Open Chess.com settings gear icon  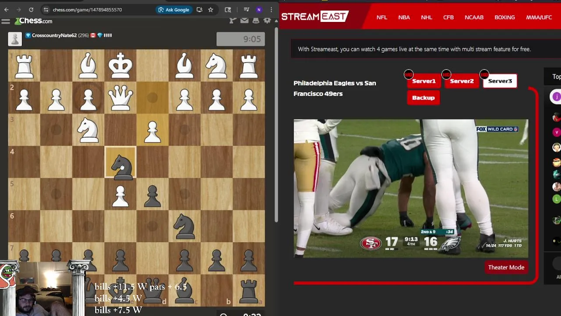(267, 20)
